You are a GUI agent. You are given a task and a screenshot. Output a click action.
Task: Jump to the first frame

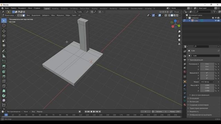[86, 112]
